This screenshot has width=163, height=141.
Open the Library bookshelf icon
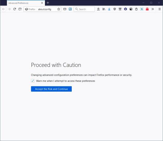pos(104,9)
